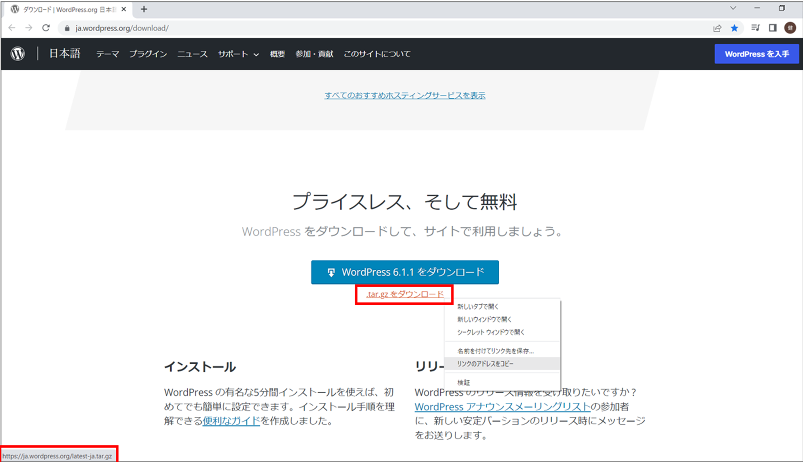This screenshot has height=462, width=803.
Task: Go back with the back arrow
Action: pos(12,28)
